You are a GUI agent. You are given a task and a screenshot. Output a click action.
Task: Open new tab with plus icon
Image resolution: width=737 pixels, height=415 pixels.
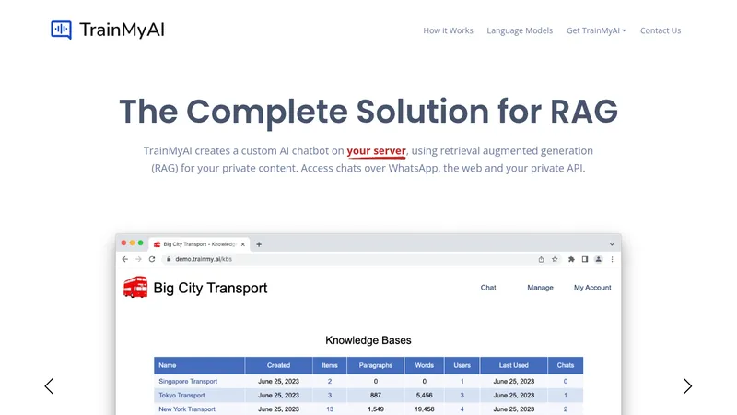(x=259, y=244)
